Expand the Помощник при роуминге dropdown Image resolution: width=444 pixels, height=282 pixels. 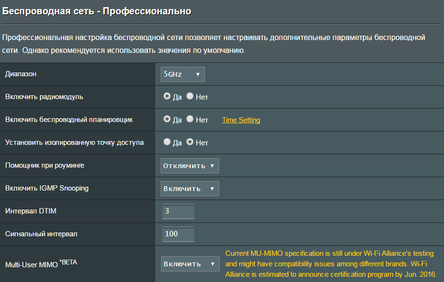pyautogui.click(x=190, y=166)
